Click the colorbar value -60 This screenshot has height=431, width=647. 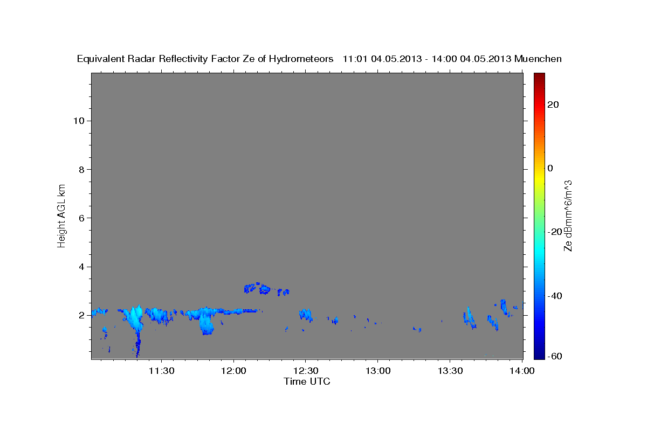554,356
